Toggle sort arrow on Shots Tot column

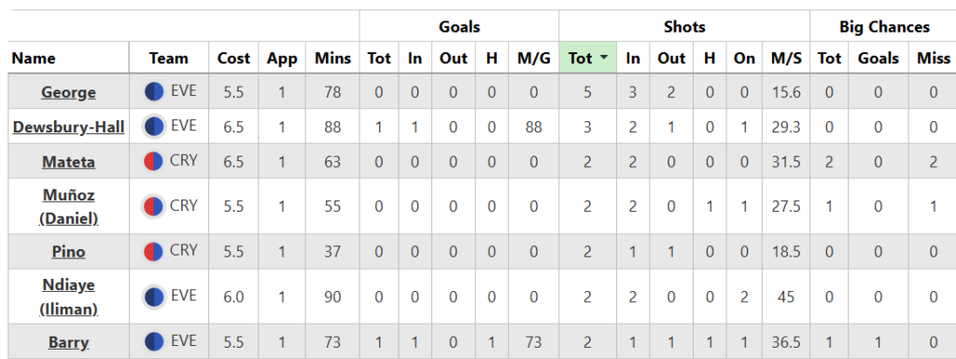coord(604,58)
